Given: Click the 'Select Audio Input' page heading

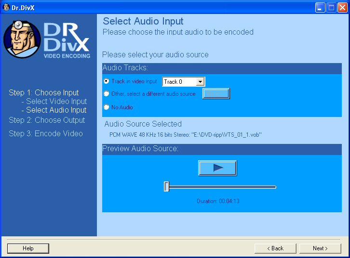Looking at the screenshot, I should pos(143,21).
